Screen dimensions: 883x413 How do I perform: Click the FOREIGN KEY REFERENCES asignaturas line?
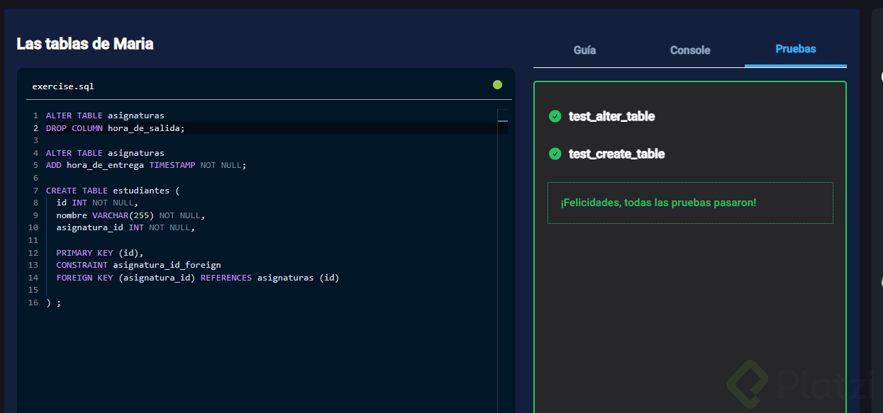(197, 278)
